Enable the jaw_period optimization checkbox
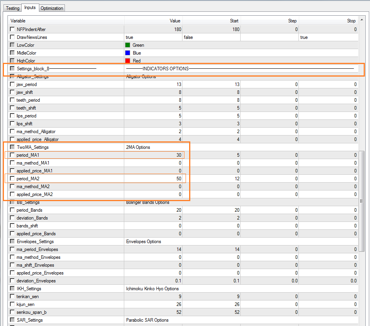The image size is (370, 326). 12,84
